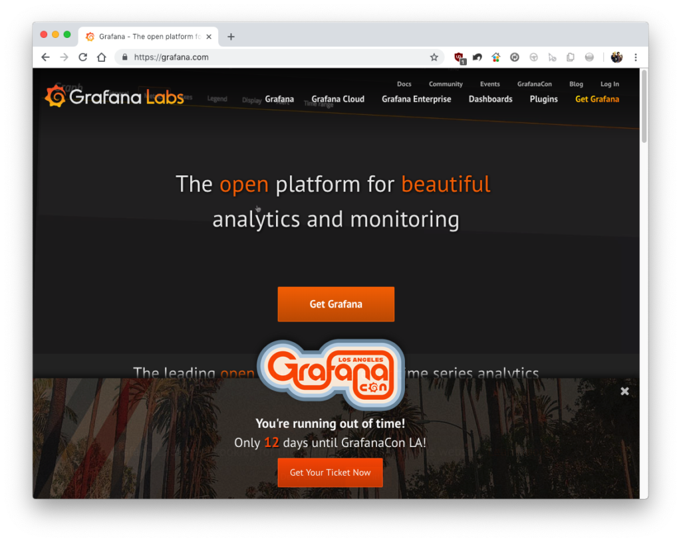This screenshot has height=542, width=681.
Task: Visit the Blog
Action: [x=576, y=84]
